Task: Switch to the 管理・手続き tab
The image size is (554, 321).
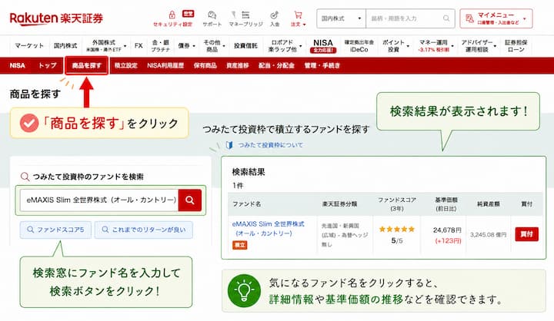Action: pos(322,65)
